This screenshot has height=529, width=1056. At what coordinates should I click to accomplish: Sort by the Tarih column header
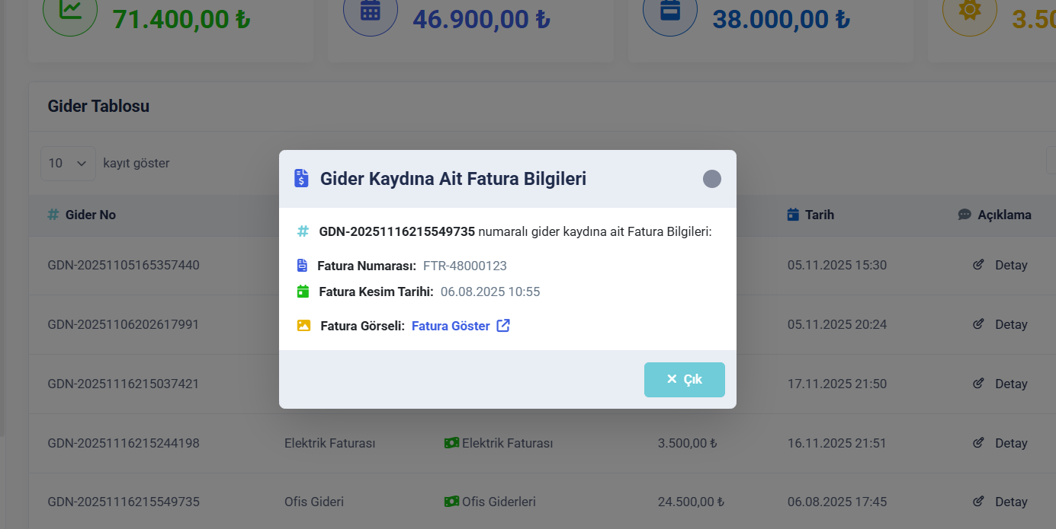(819, 215)
